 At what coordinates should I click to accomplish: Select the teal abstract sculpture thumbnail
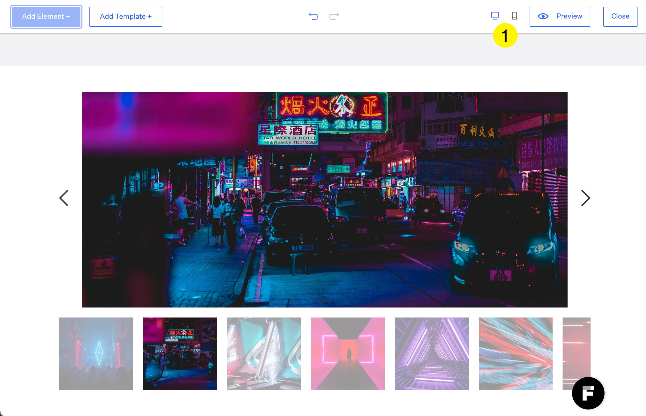tap(264, 353)
